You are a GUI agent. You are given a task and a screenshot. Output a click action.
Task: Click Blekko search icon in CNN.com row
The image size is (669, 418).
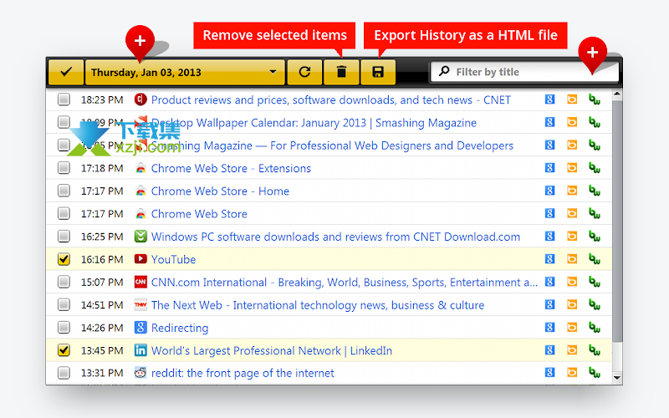pos(595,282)
